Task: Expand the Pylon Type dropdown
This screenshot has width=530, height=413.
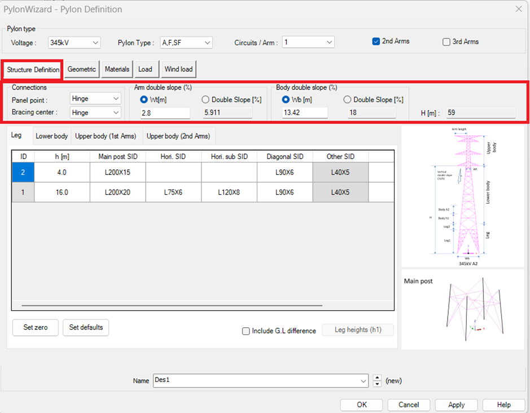Action: point(186,42)
